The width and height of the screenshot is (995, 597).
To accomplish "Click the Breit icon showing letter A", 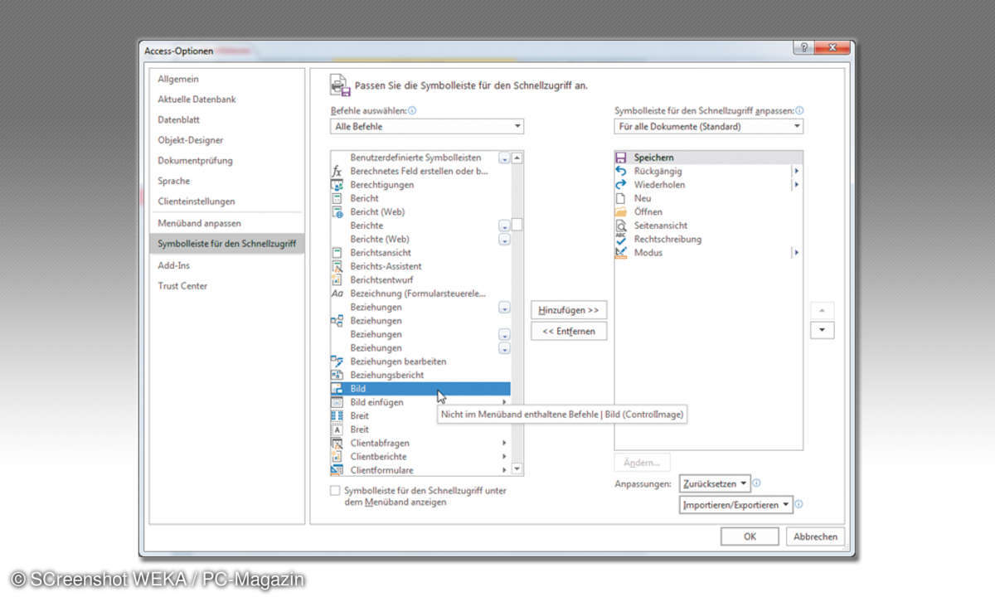I will (x=337, y=430).
